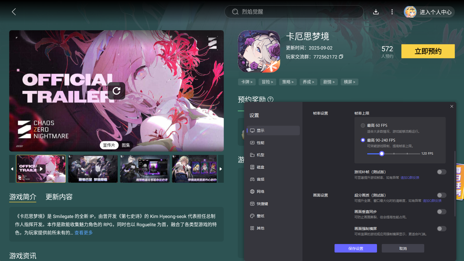Switch to the 图集 view
Viewport: 464px width, 261px height.
pyautogui.click(x=126, y=145)
